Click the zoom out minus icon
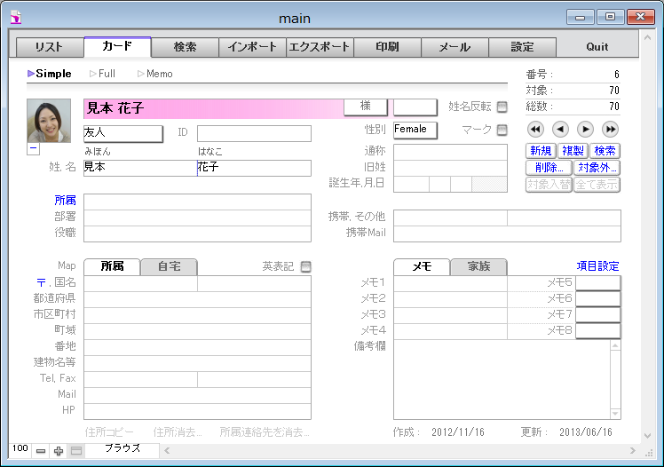This screenshot has height=467, width=664. tap(41, 451)
